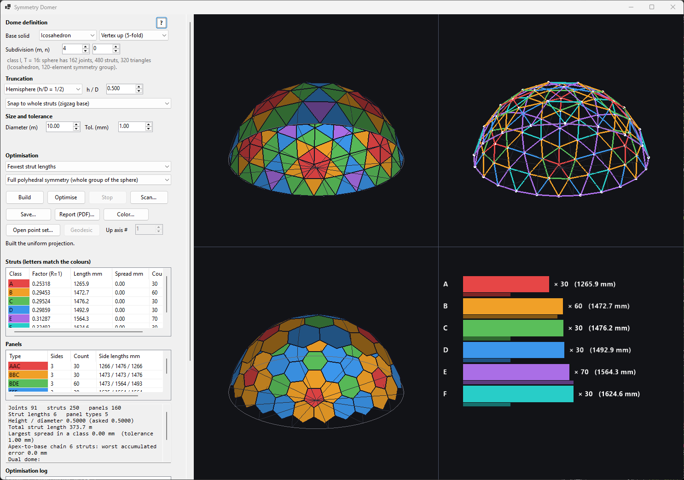Click the Side lengths mm column header

pyautogui.click(x=129, y=356)
